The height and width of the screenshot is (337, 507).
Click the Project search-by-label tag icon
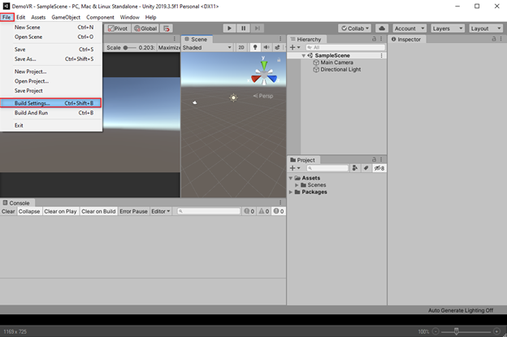coord(366,168)
